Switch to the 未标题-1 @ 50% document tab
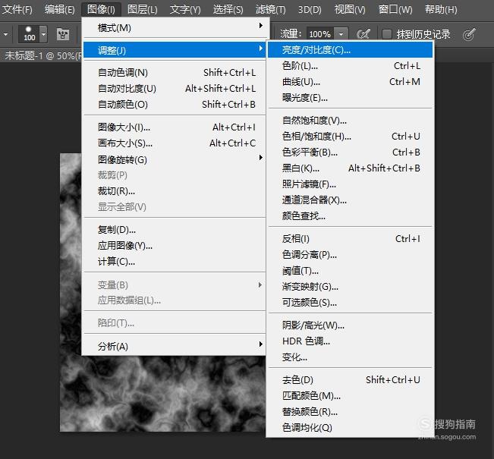This screenshot has width=494, height=459. point(41,55)
